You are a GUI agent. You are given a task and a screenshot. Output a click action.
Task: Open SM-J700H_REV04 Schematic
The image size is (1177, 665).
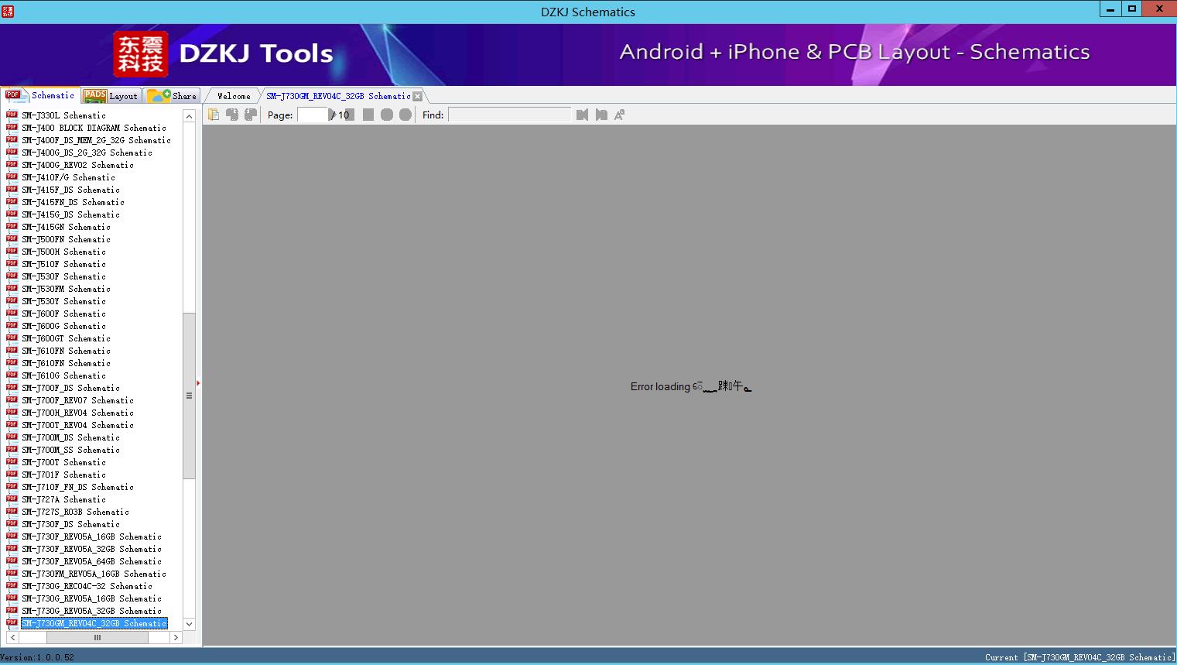(78, 413)
